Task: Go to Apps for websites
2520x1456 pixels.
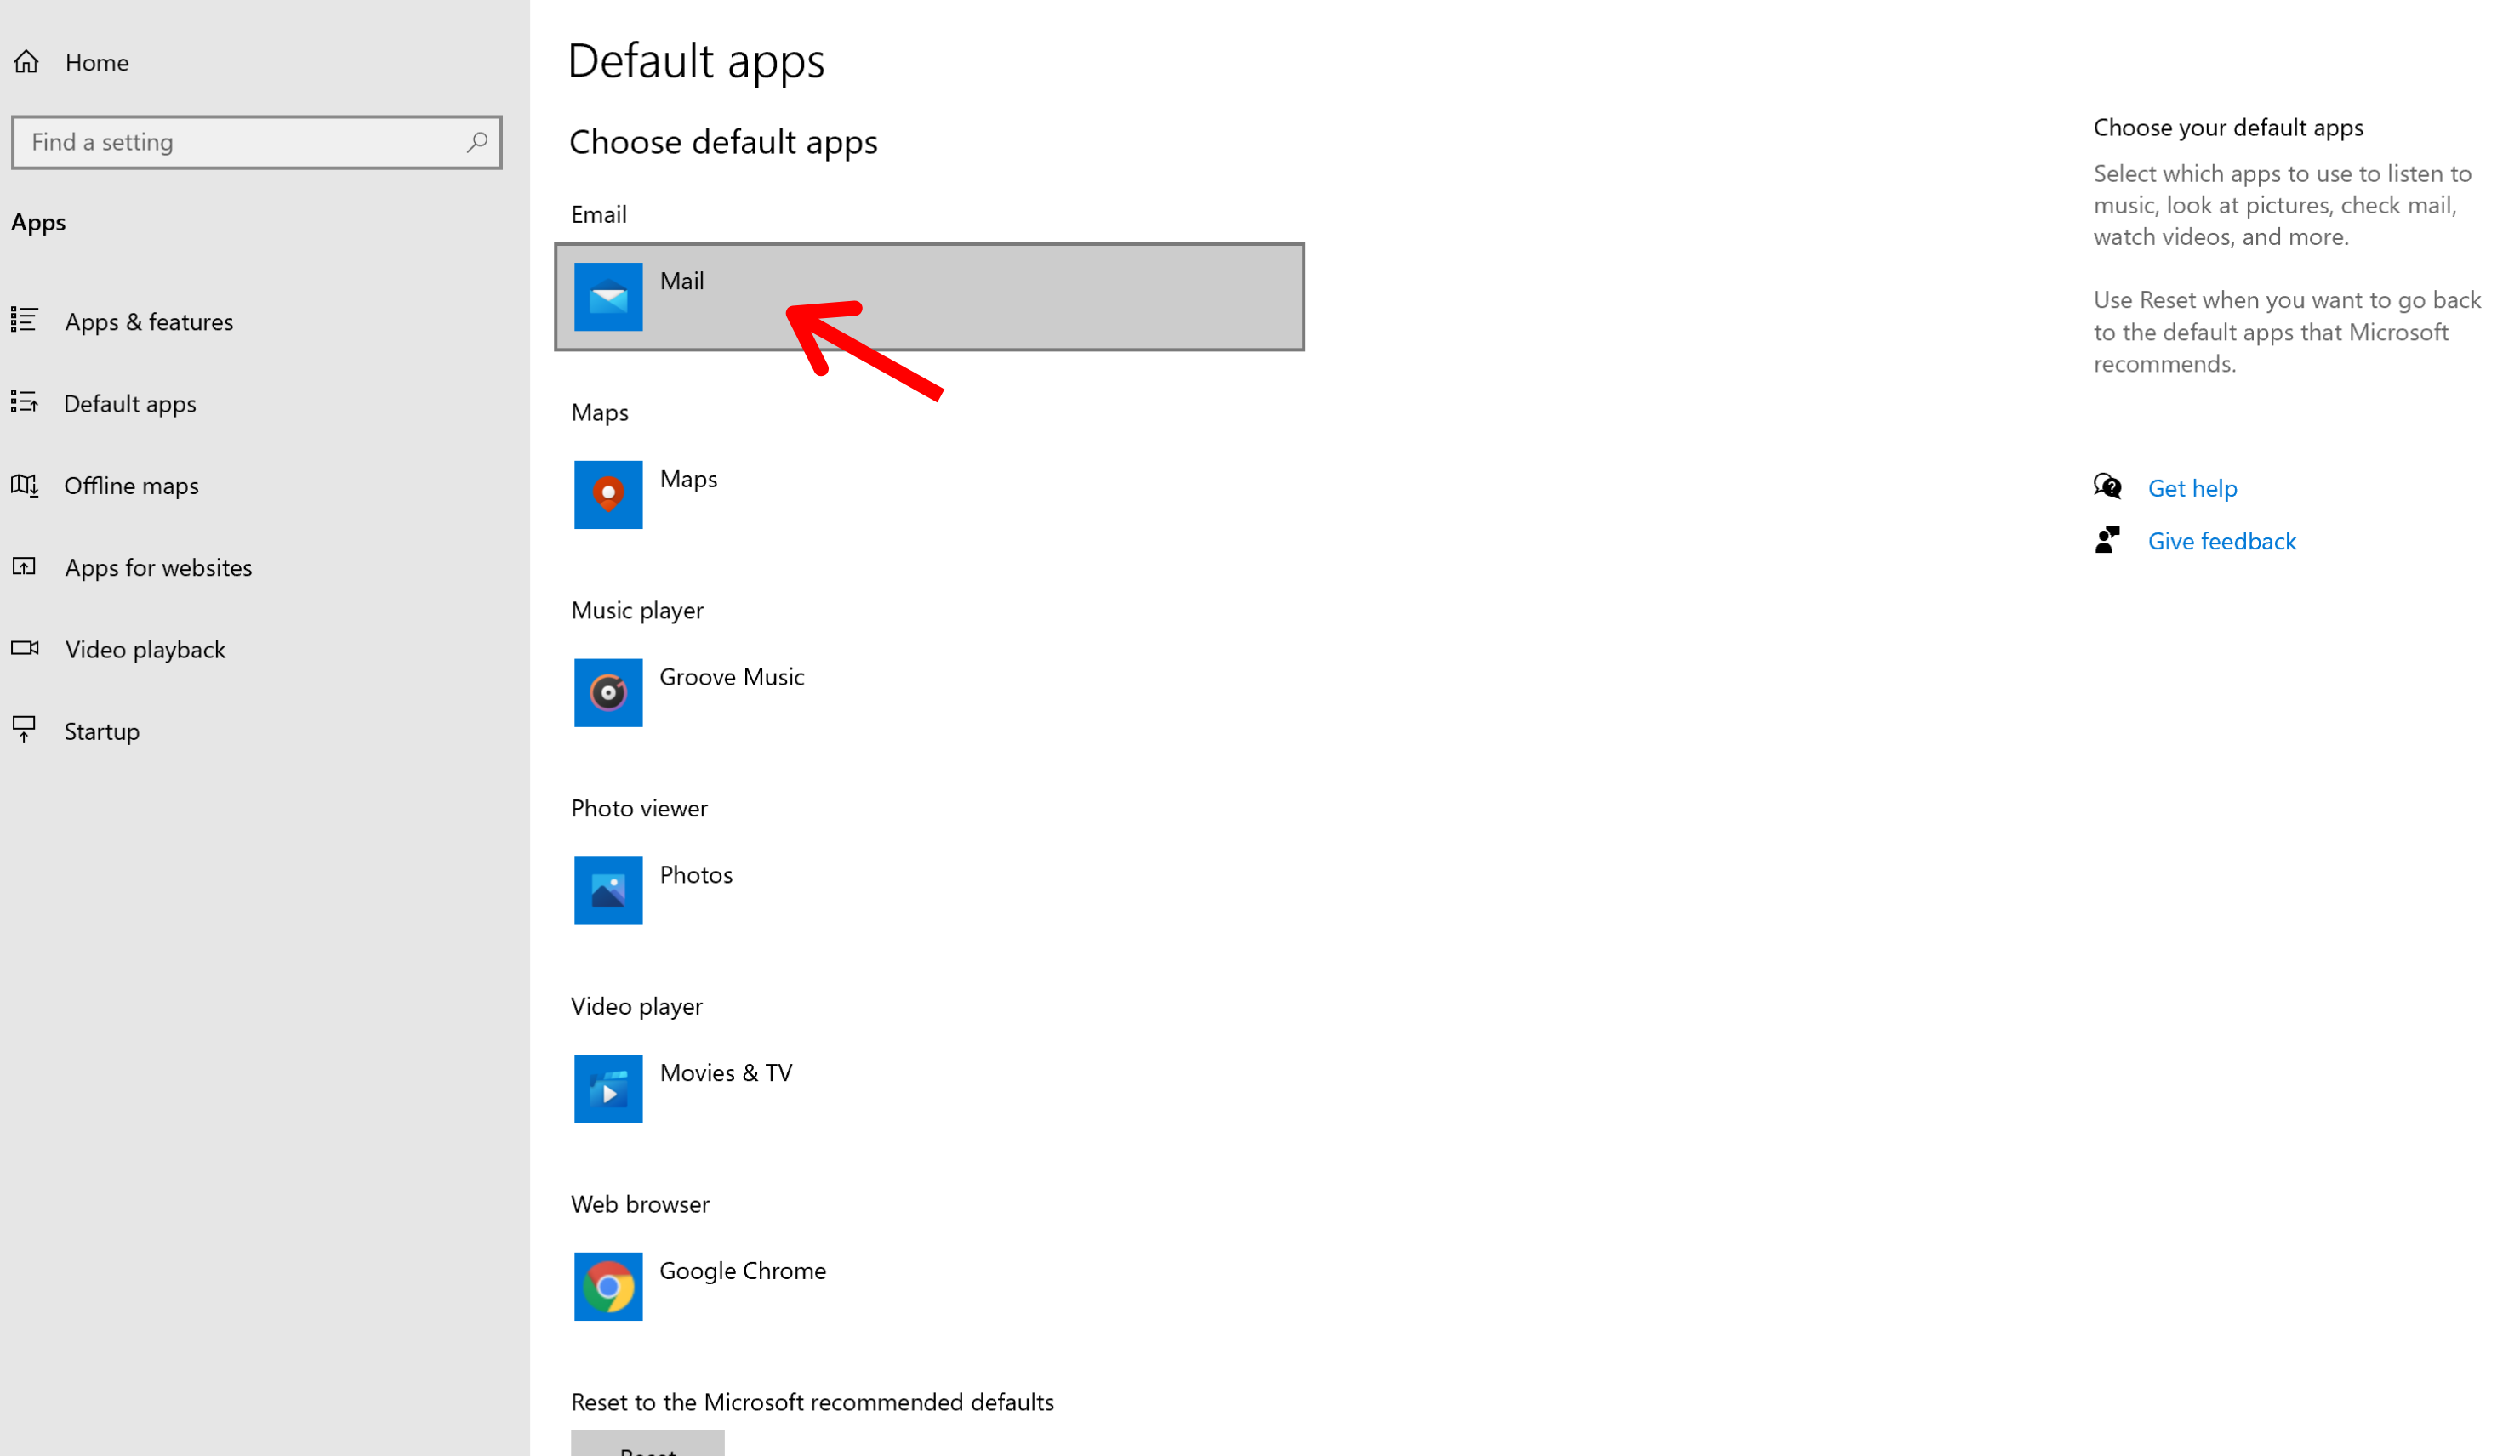Action: 158,567
